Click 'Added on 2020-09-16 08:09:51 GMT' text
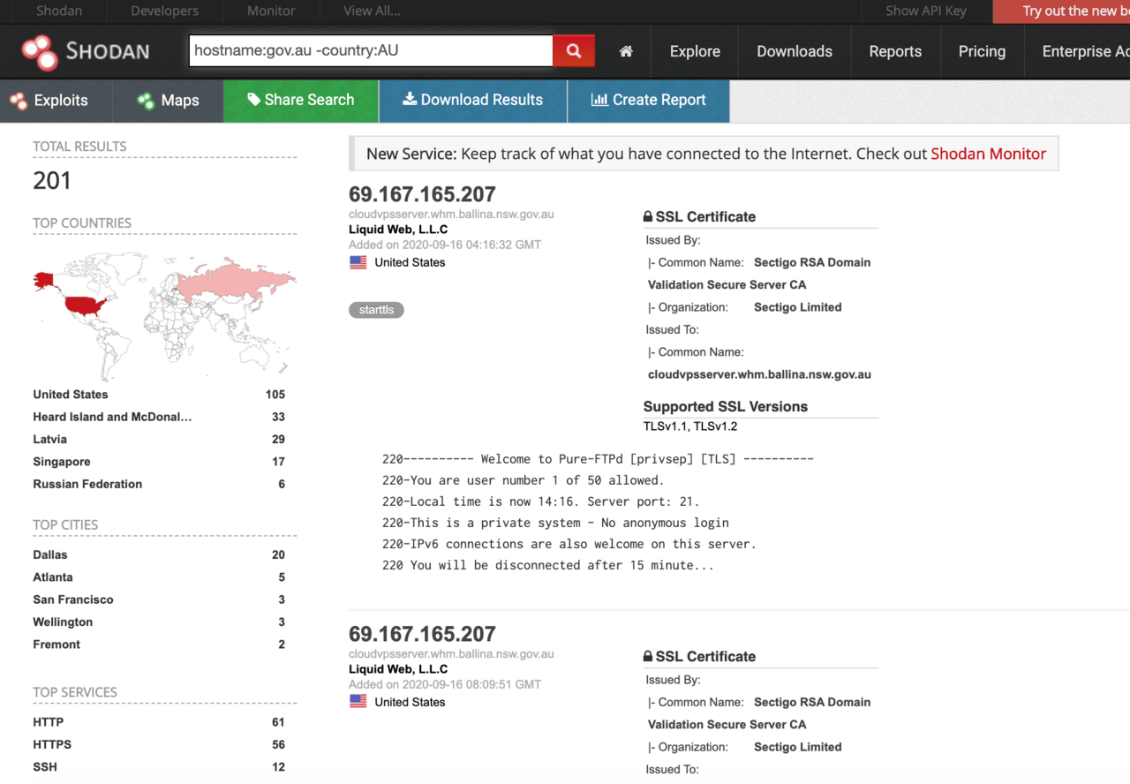This screenshot has height=784, width=1130. point(445,684)
